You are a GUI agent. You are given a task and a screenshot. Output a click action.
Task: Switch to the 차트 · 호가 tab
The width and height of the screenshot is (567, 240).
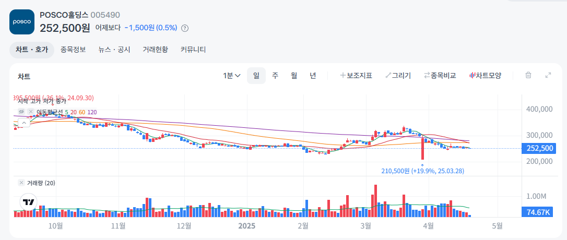click(x=32, y=50)
